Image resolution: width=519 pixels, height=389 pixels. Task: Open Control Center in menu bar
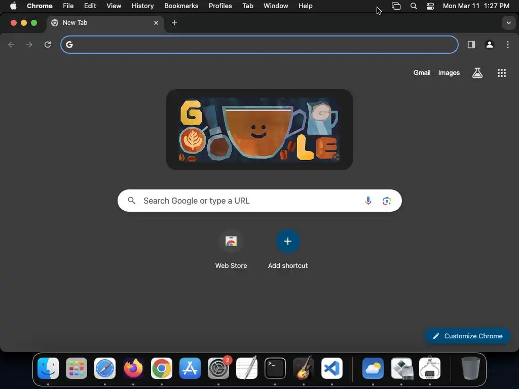pos(430,6)
